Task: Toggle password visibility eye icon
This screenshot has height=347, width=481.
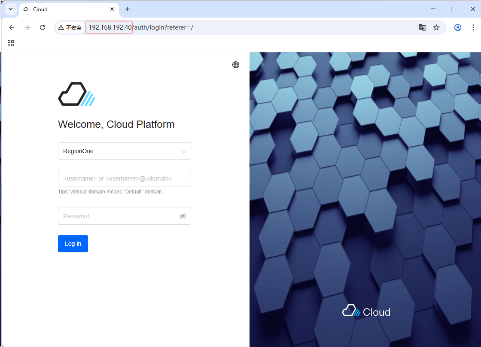Action: coord(183,216)
